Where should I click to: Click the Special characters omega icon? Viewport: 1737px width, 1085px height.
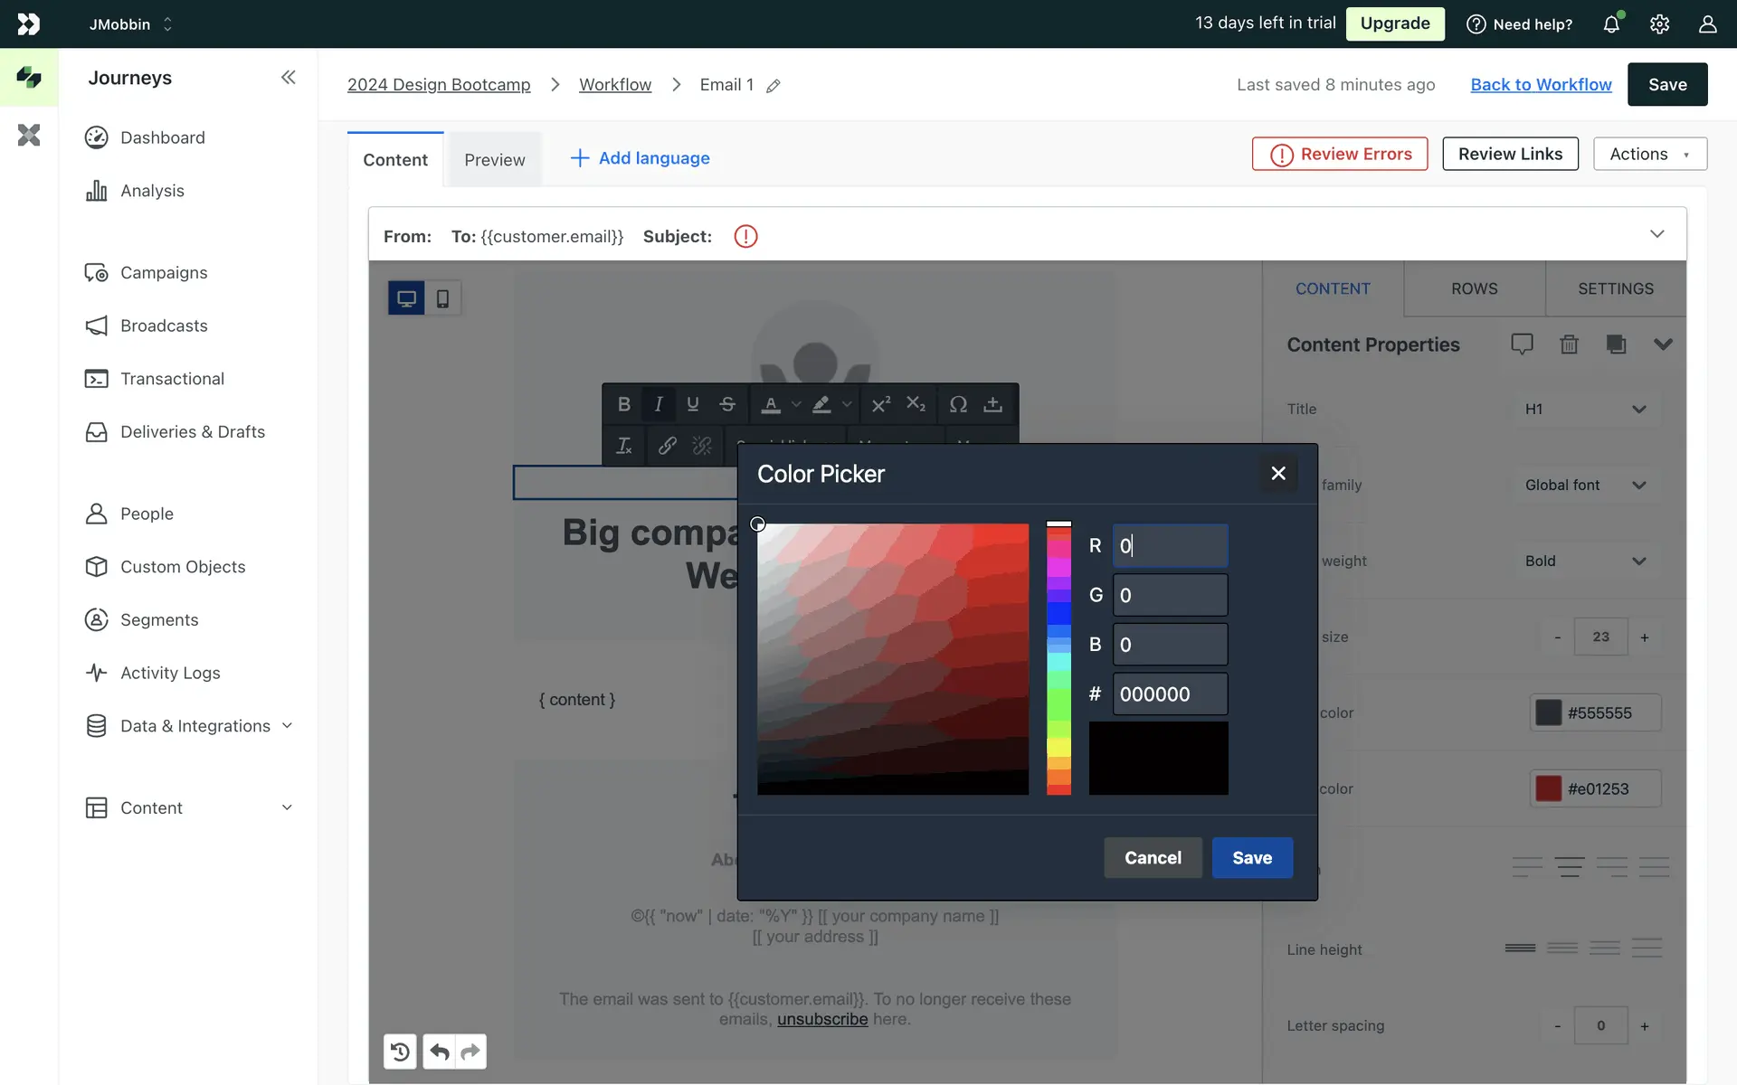958,404
